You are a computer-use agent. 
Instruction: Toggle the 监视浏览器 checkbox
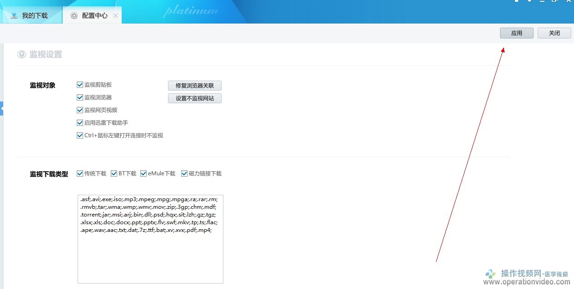click(x=80, y=97)
